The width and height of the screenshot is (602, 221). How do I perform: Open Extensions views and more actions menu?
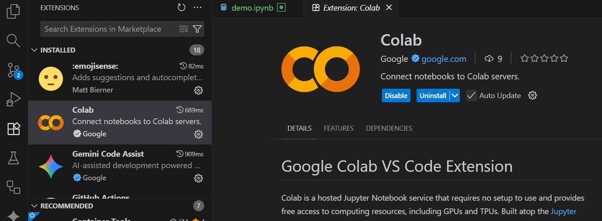pyautogui.click(x=198, y=7)
